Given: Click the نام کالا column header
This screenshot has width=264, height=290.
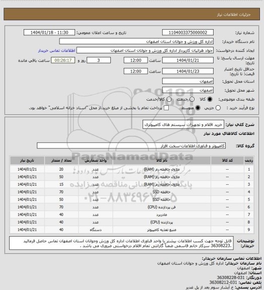Looking at the screenshot, I should click(162, 160).
